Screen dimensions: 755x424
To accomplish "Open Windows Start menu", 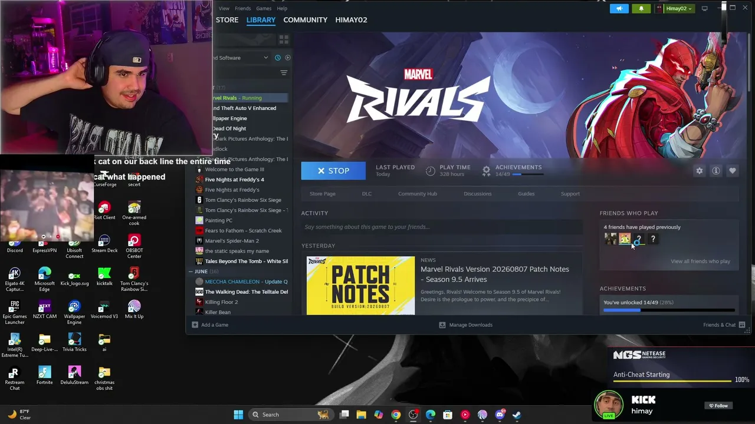I will pos(238,415).
